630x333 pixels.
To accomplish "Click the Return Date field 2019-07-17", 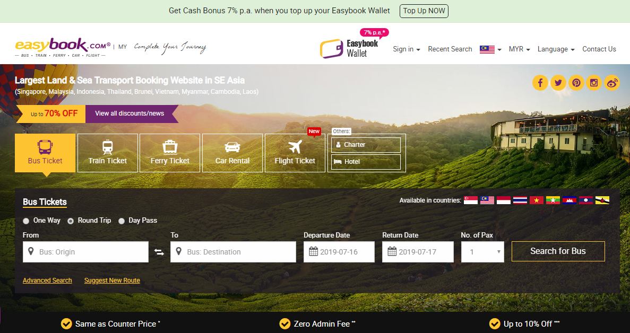I will tap(418, 252).
